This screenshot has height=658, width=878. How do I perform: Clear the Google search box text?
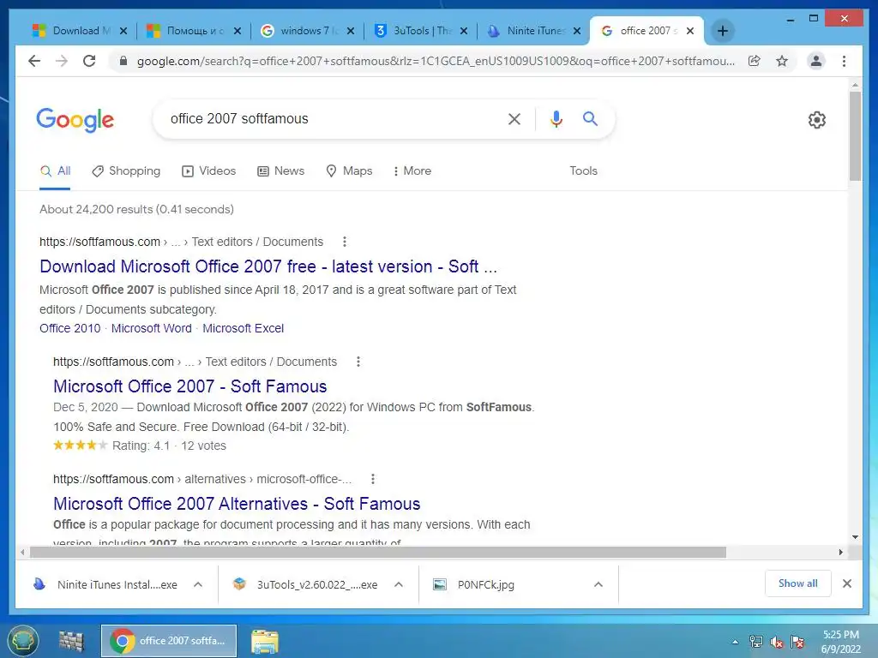click(x=514, y=118)
